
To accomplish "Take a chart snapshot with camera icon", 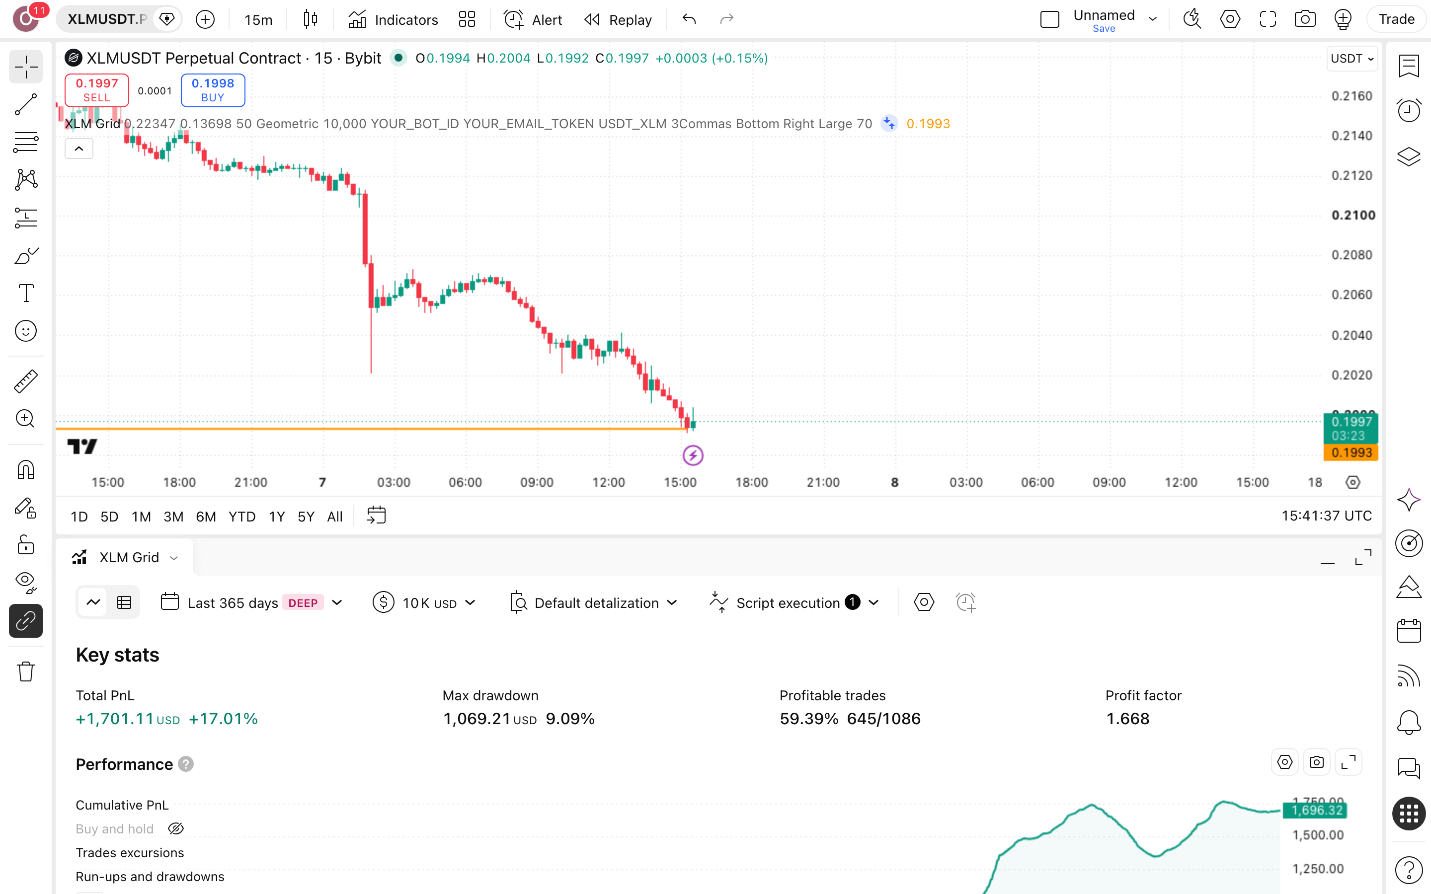I will [1304, 19].
